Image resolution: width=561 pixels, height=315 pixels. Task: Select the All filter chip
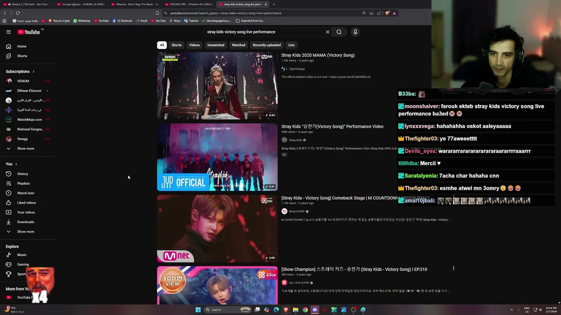[x=162, y=45]
